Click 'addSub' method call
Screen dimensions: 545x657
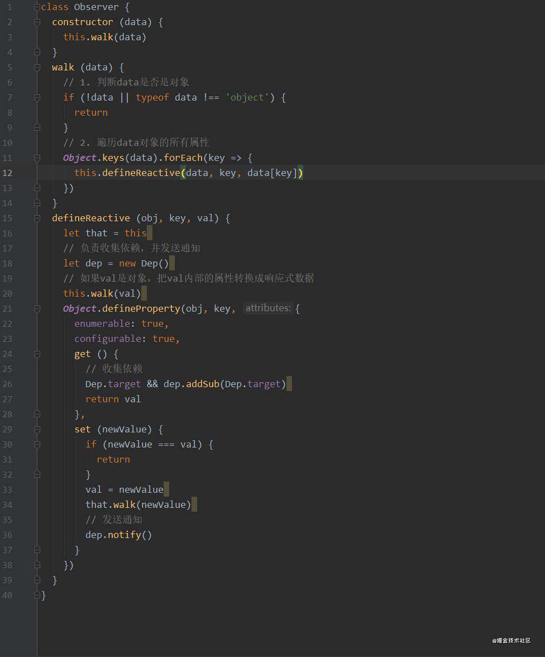203,384
